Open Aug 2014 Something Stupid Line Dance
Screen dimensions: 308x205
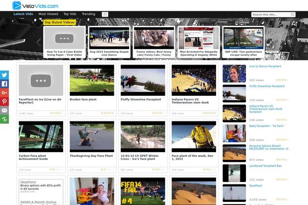coord(109,42)
